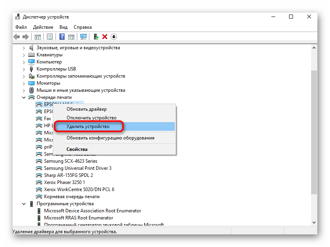Screen dimensions: 330x247
Task: Select Xerox WorkCentre 5020/DN PCL 6
Action: (x=79, y=189)
